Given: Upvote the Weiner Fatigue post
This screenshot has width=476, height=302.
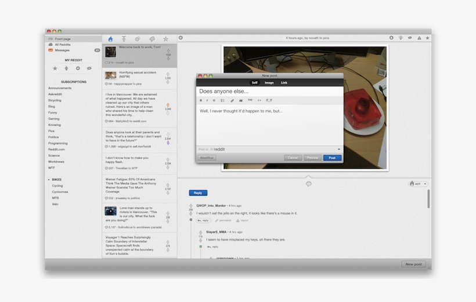Looking at the screenshot, I should 168,185.
